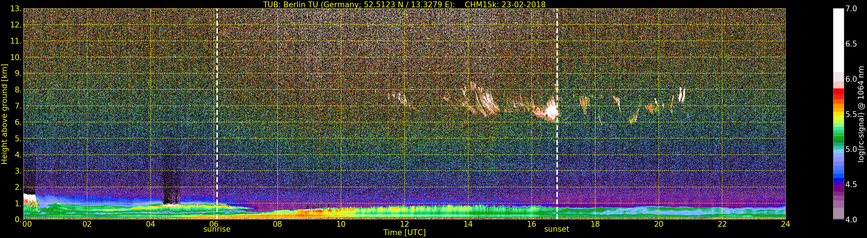Image resolution: width=867 pixels, height=238 pixels.
Task: Click colorbar tick value '5.5'
Action: pyautogui.click(x=851, y=114)
